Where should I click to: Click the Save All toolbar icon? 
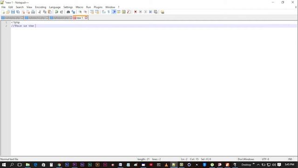(x=18, y=12)
